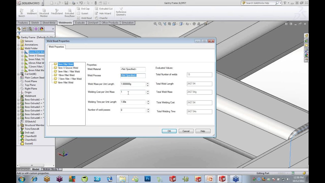The width and height of the screenshot is (325, 183).
Task: Click the Cancel button
Action: 186,131
